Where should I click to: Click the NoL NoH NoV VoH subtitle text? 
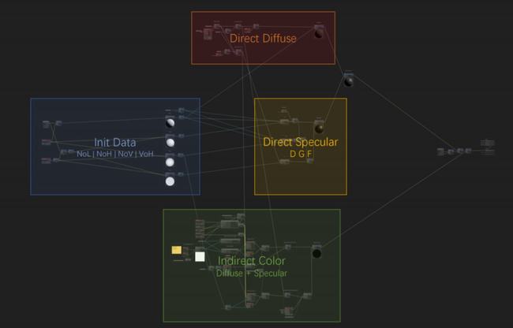(114, 154)
